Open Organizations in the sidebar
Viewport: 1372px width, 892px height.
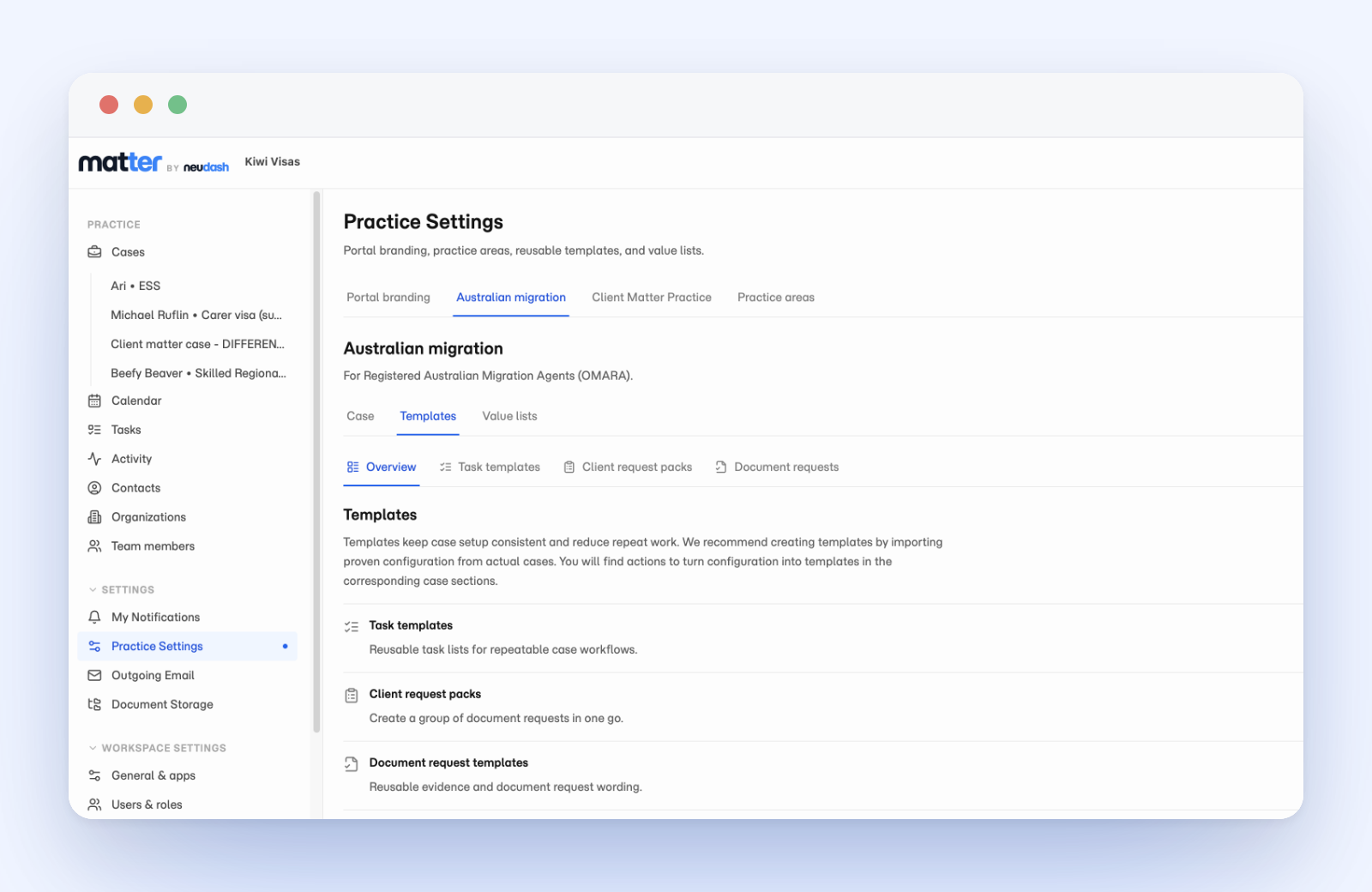pos(188,517)
